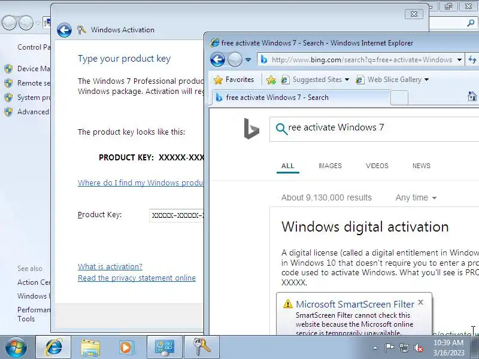The image size is (479, 359).
Task: Click the Internet Explorer forward arrow
Action: pos(235,59)
